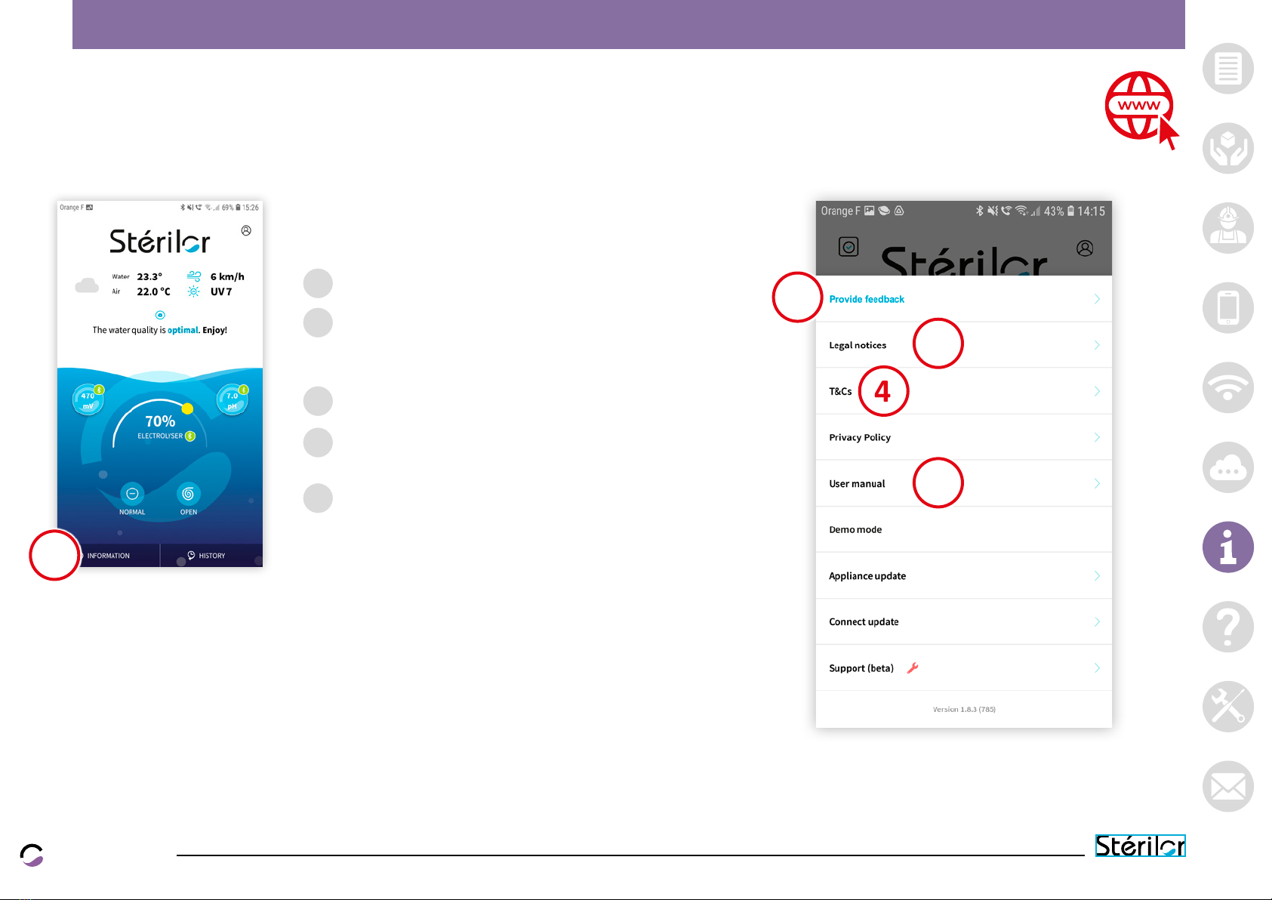Viewport: 1272px width, 900px height.
Task: Expand the Appliance update chevron
Action: tap(1097, 575)
